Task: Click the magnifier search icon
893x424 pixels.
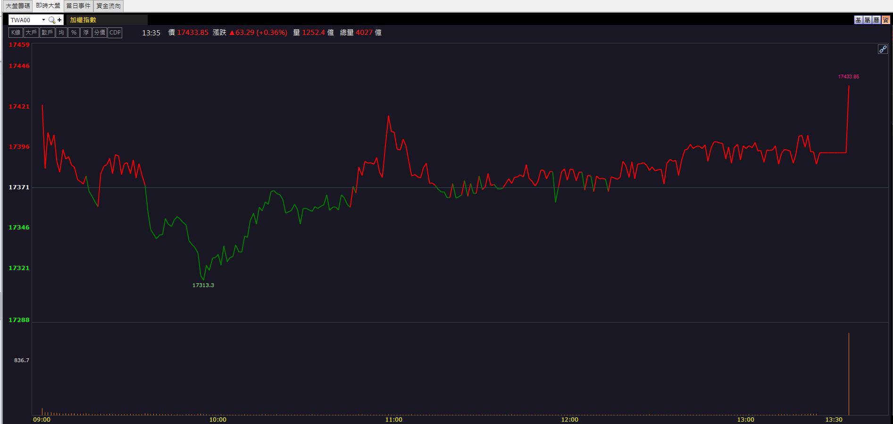Action: pyautogui.click(x=52, y=20)
